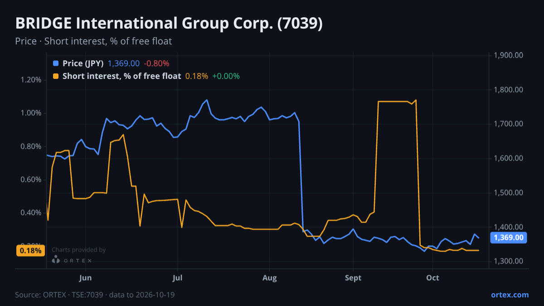This screenshot has height=306, width=544.
Task: Click the 0.60% left axis label
Action: [31, 180]
